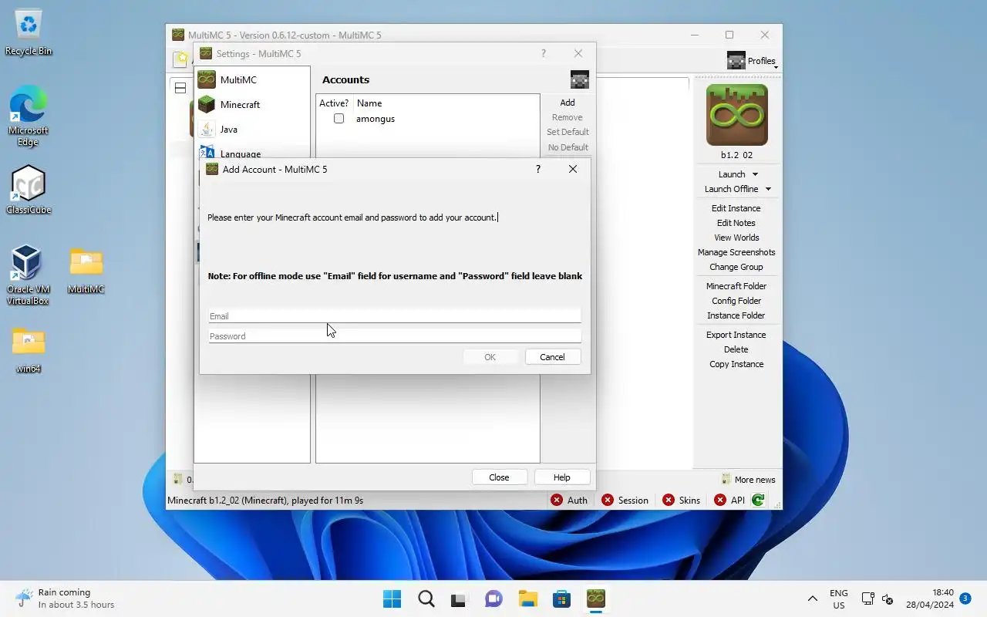Viewport: 987px width, 617px height.
Task: Click the refresh status icon beside API
Action: (x=758, y=500)
